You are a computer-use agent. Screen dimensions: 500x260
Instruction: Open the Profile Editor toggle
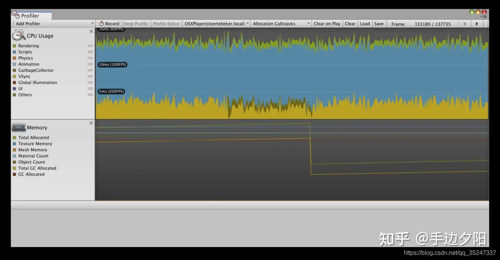[166, 23]
